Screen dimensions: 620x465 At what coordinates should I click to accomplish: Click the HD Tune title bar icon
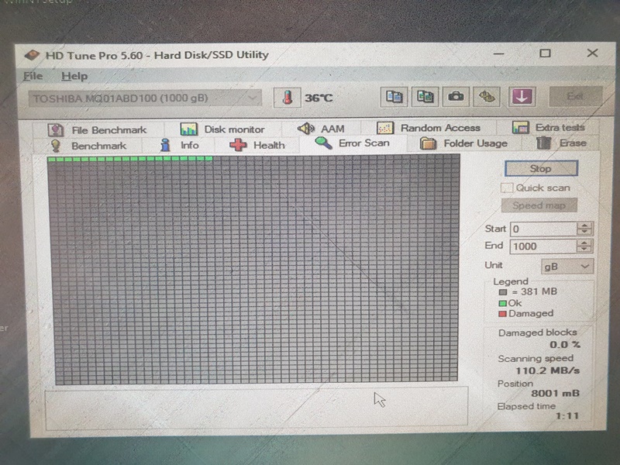(x=33, y=55)
